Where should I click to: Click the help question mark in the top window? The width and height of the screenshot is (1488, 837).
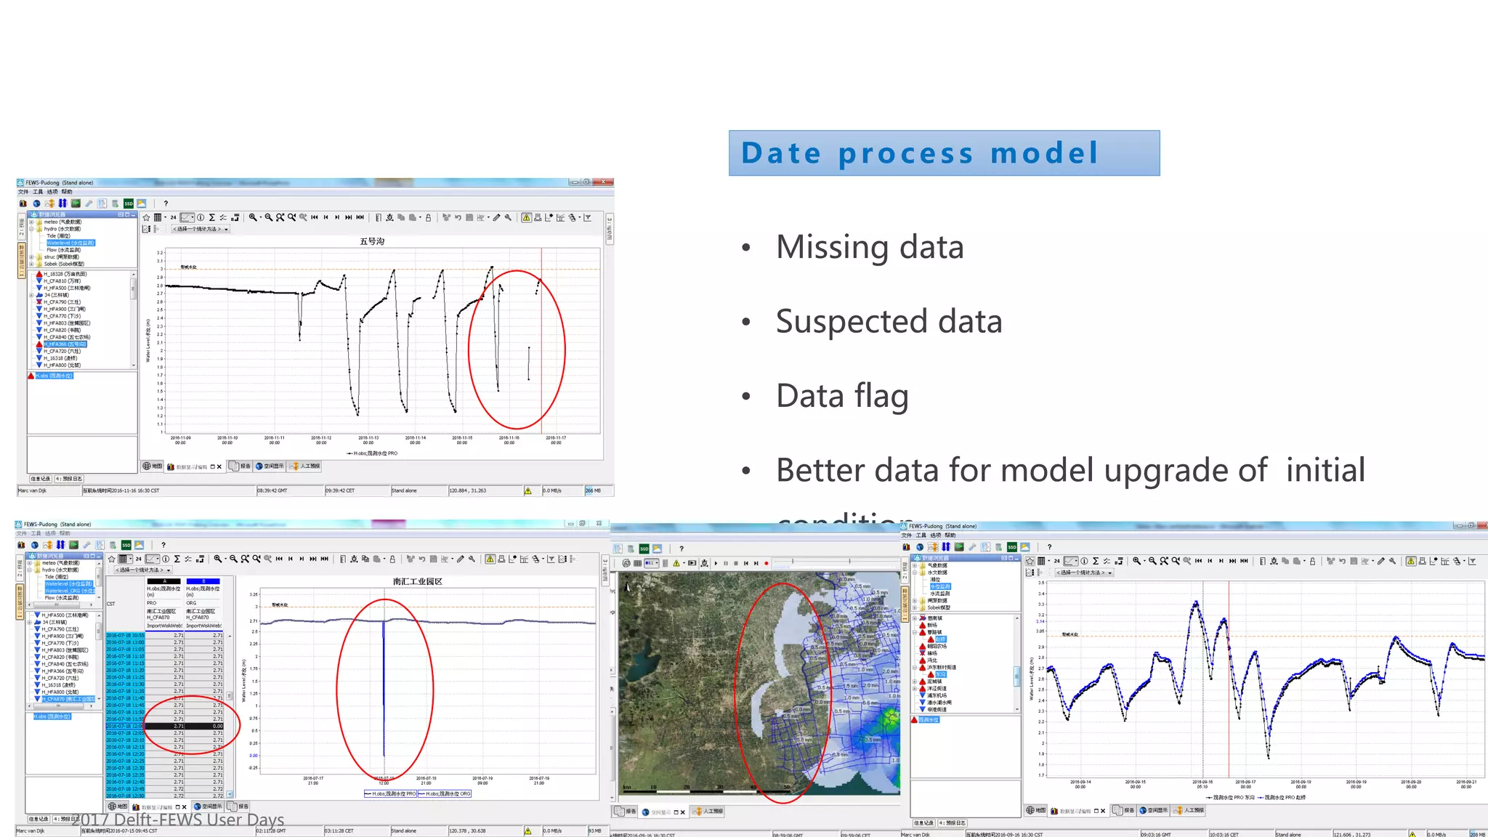(x=166, y=203)
